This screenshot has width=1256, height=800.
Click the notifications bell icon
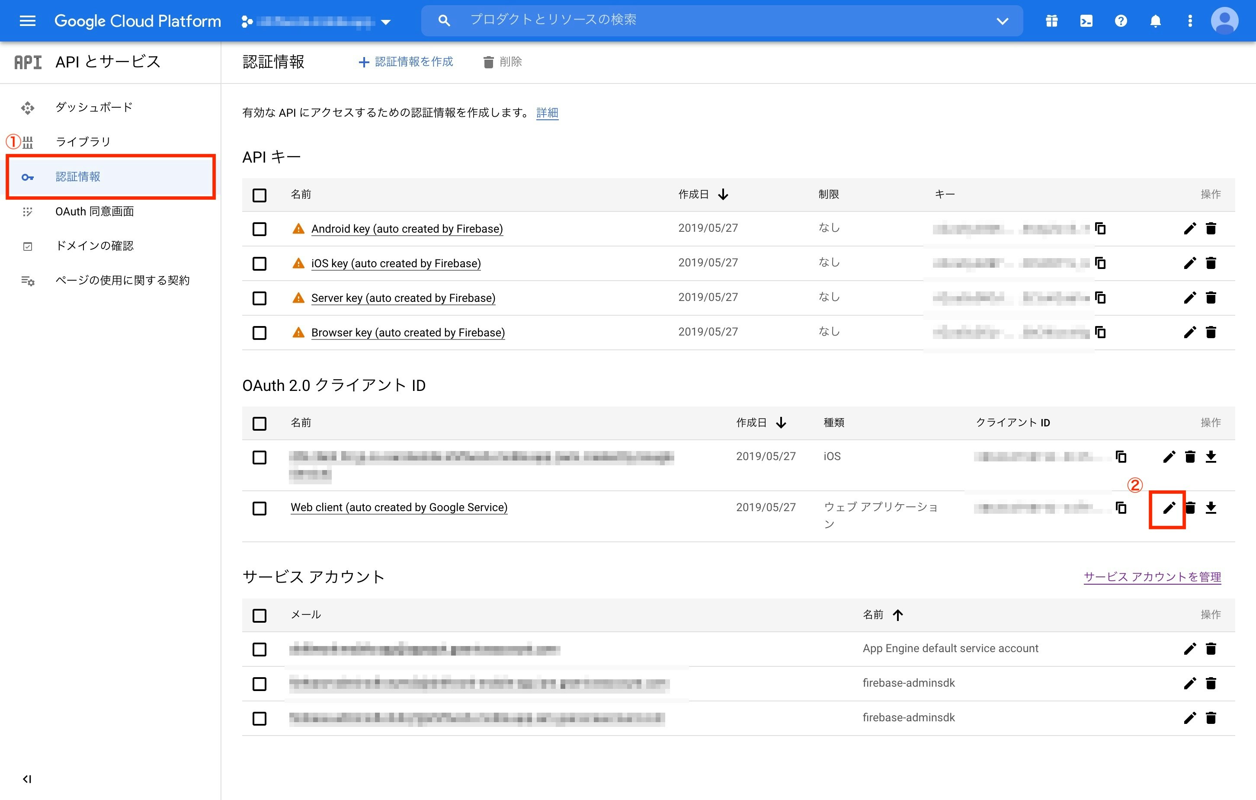pos(1155,21)
